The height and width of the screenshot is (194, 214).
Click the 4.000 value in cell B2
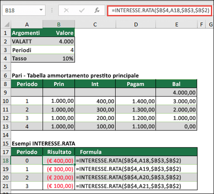pos(59,41)
